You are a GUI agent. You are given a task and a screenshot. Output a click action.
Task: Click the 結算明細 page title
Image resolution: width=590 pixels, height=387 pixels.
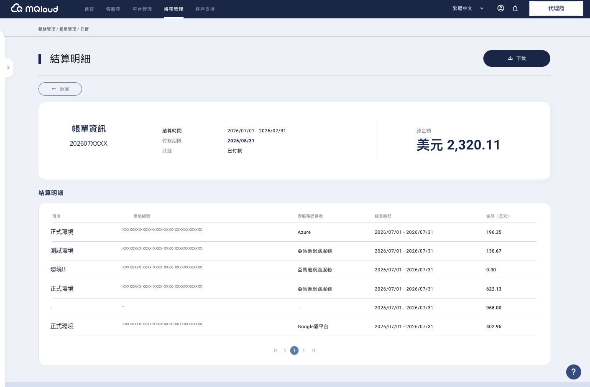pyautogui.click(x=70, y=59)
